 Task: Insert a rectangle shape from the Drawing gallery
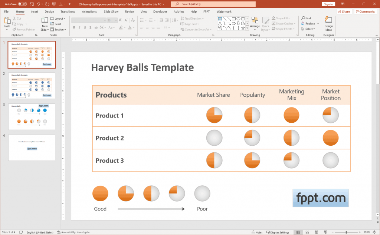pos(233,19)
